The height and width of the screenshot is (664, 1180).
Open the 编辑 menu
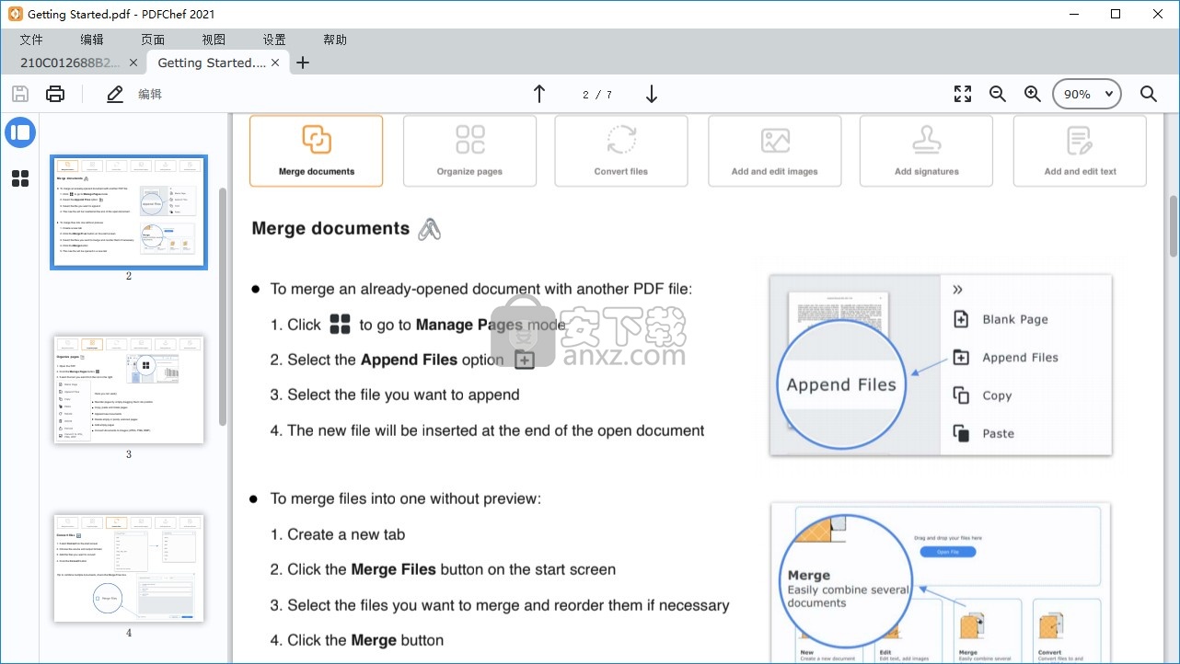pos(92,40)
